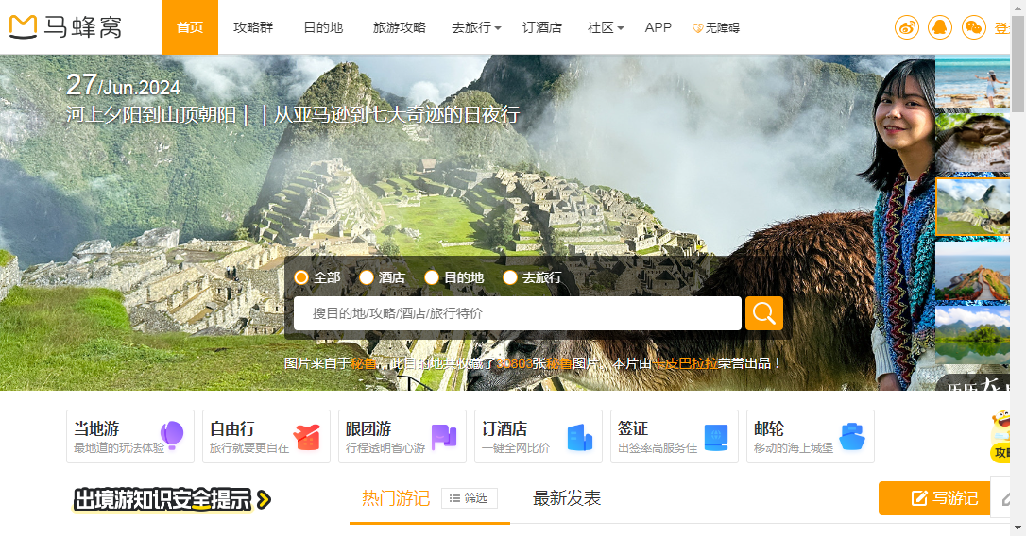Select the 酒店 radio option
The width and height of the screenshot is (1026, 536).
coord(368,277)
